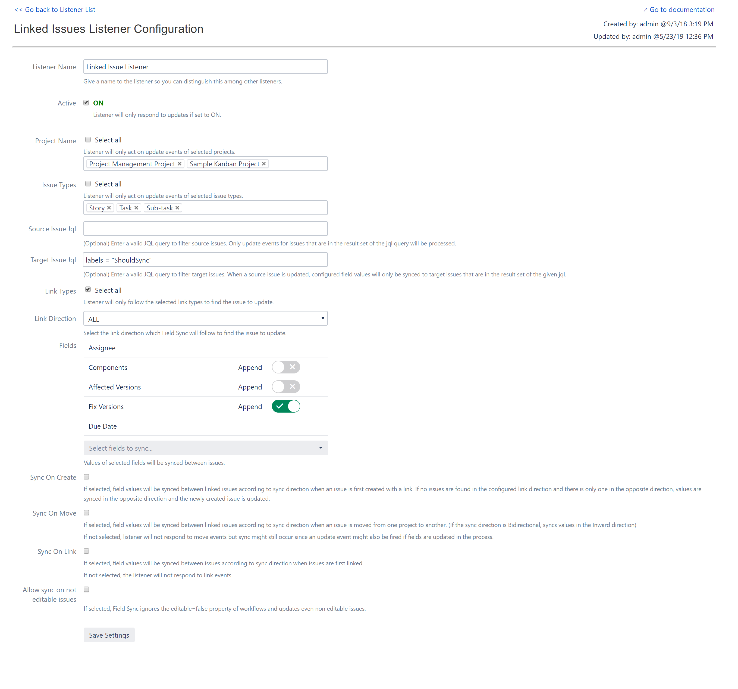Click the Source Issue Jql field
The image size is (738, 689).
[x=205, y=228]
